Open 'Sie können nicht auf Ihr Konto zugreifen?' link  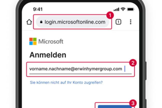tap(66, 83)
